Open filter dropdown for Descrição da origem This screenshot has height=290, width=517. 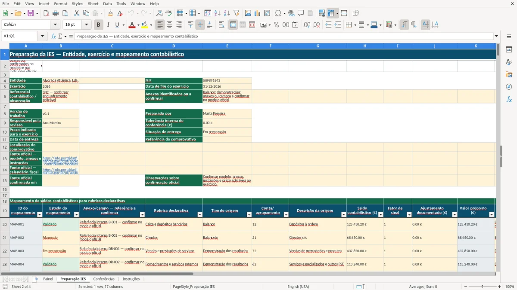coord(343,214)
